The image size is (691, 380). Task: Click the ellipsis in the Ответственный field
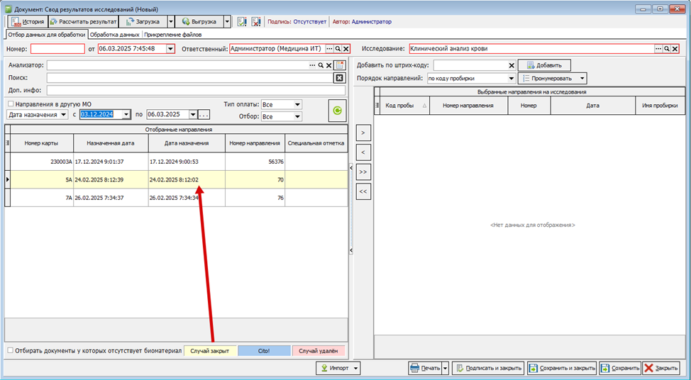329,49
